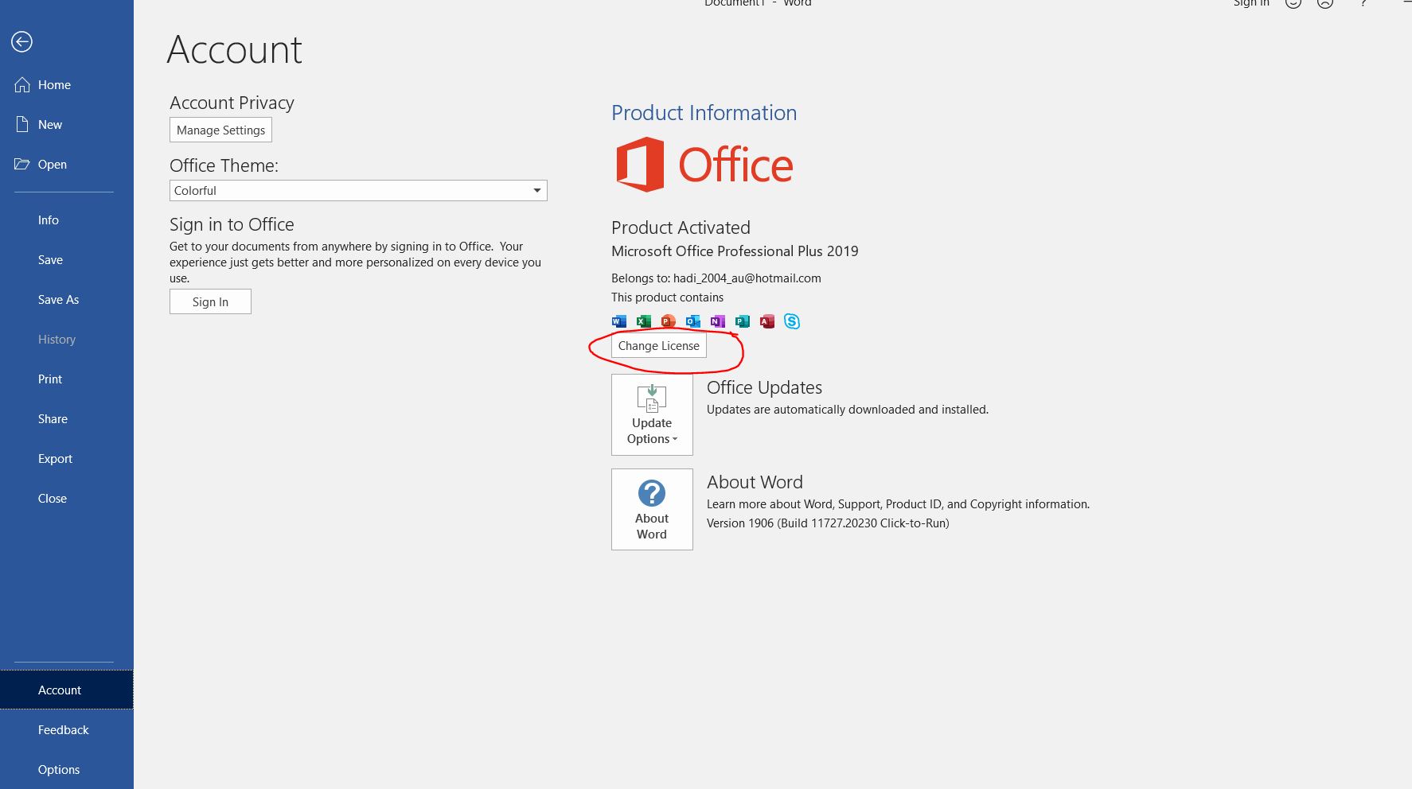Click the Version 1906 build text
The width and height of the screenshot is (1412, 789).
tap(828, 523)
